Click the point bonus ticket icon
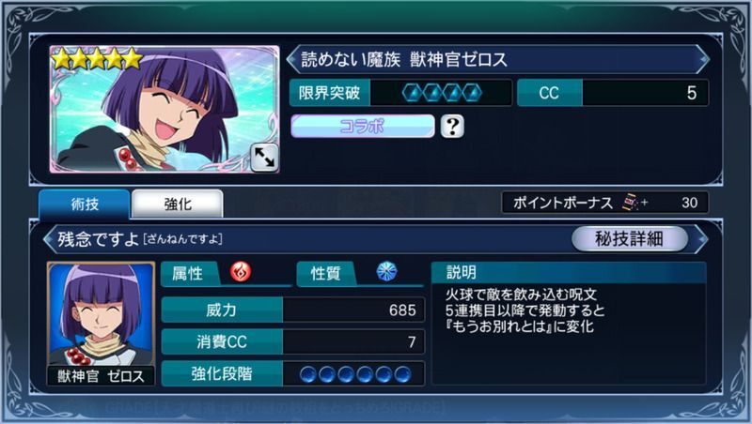This screenshot has width=752, height=424. coord(630,203)
